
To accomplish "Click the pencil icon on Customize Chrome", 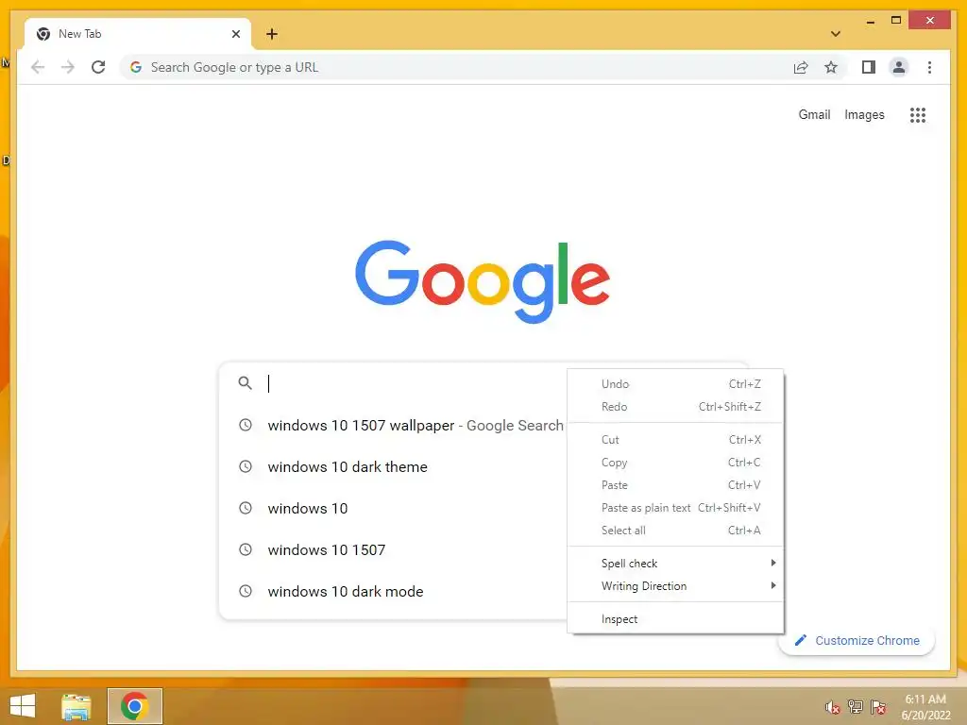I will pyautogui.click(x=801, y=641).
